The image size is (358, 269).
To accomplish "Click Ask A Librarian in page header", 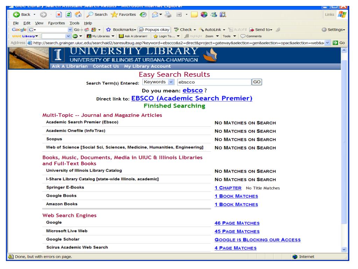I will [70, 66].
